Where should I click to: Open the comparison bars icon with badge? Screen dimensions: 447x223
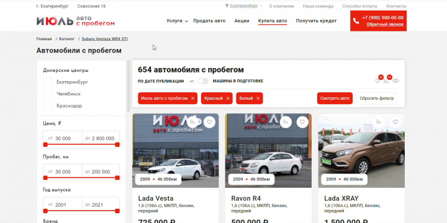[386, 81]
